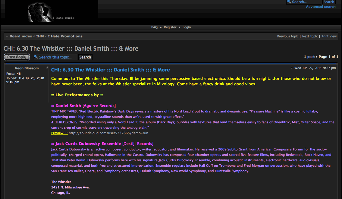Viewport: 342px width, 199px height.
Task: Click the post permalink icon by date
Action: pos(292,68)
